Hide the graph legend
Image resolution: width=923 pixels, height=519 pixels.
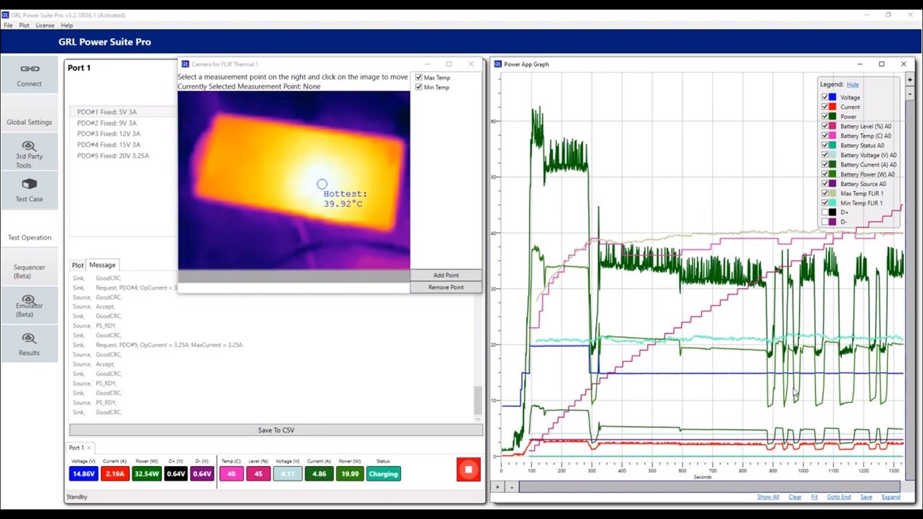tap(852, 84)
